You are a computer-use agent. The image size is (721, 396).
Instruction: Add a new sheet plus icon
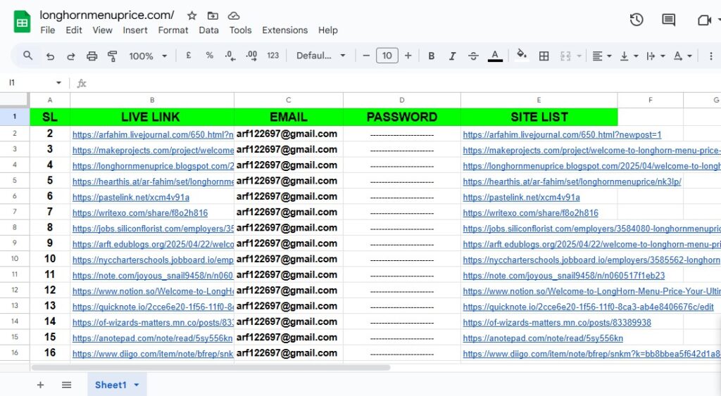[x=40, y=385]
